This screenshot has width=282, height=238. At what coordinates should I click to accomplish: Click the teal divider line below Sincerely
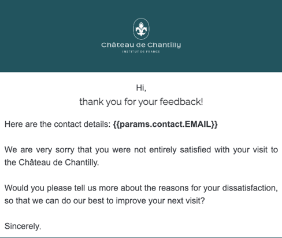(x=141, y=237)
